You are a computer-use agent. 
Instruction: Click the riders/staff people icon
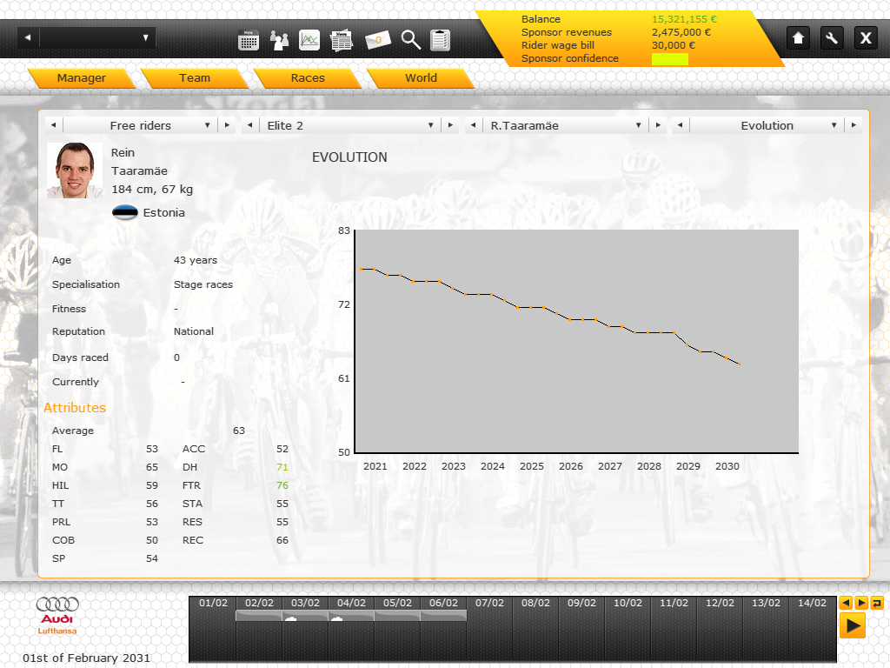pos(279,40)
